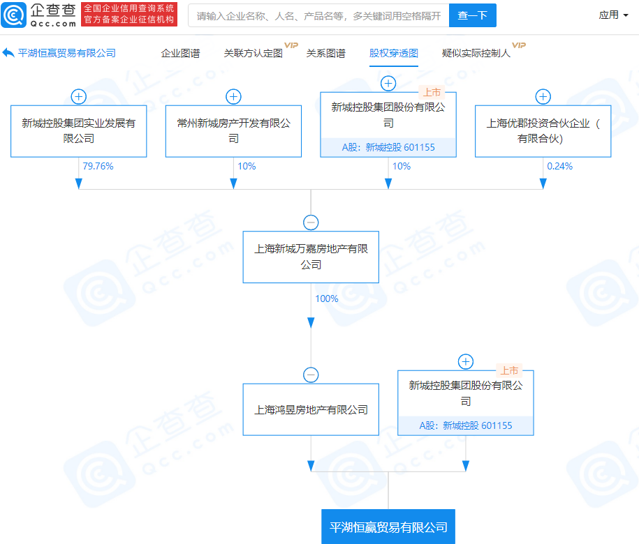Click the lower A股 新城控股 601155 stock label
This screenshot has width=639, height=544.
(x=466, y=425)
